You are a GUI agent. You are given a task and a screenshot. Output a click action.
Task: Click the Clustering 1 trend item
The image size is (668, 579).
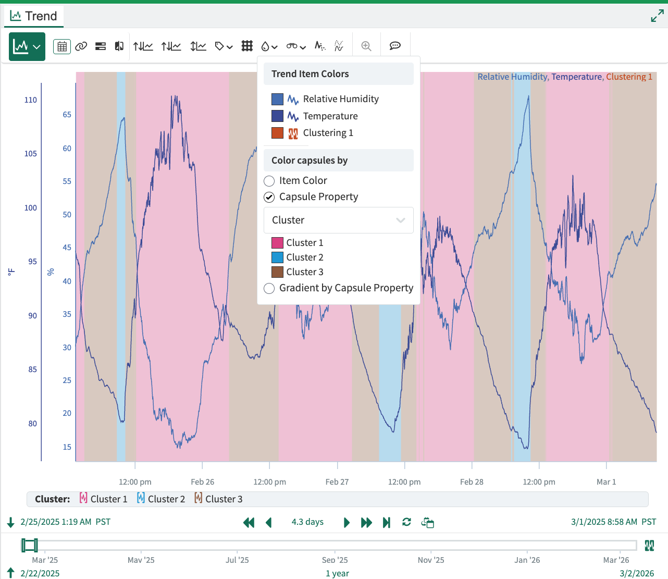pos(328,133)
